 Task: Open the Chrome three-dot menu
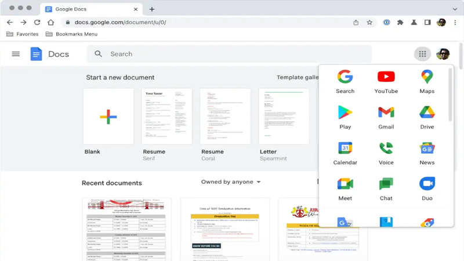click(x=455, y=22)
